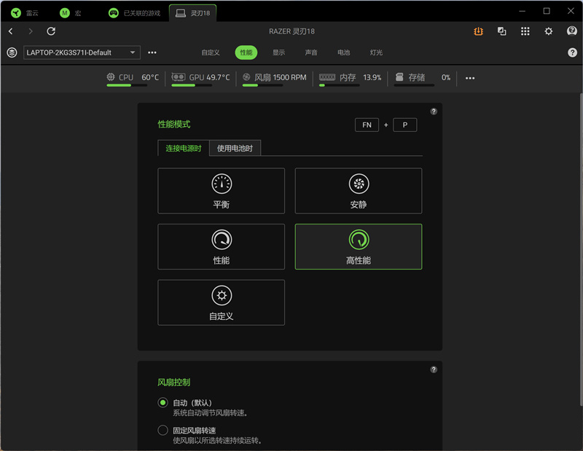Go forward with the right arrow

point(31,31)
